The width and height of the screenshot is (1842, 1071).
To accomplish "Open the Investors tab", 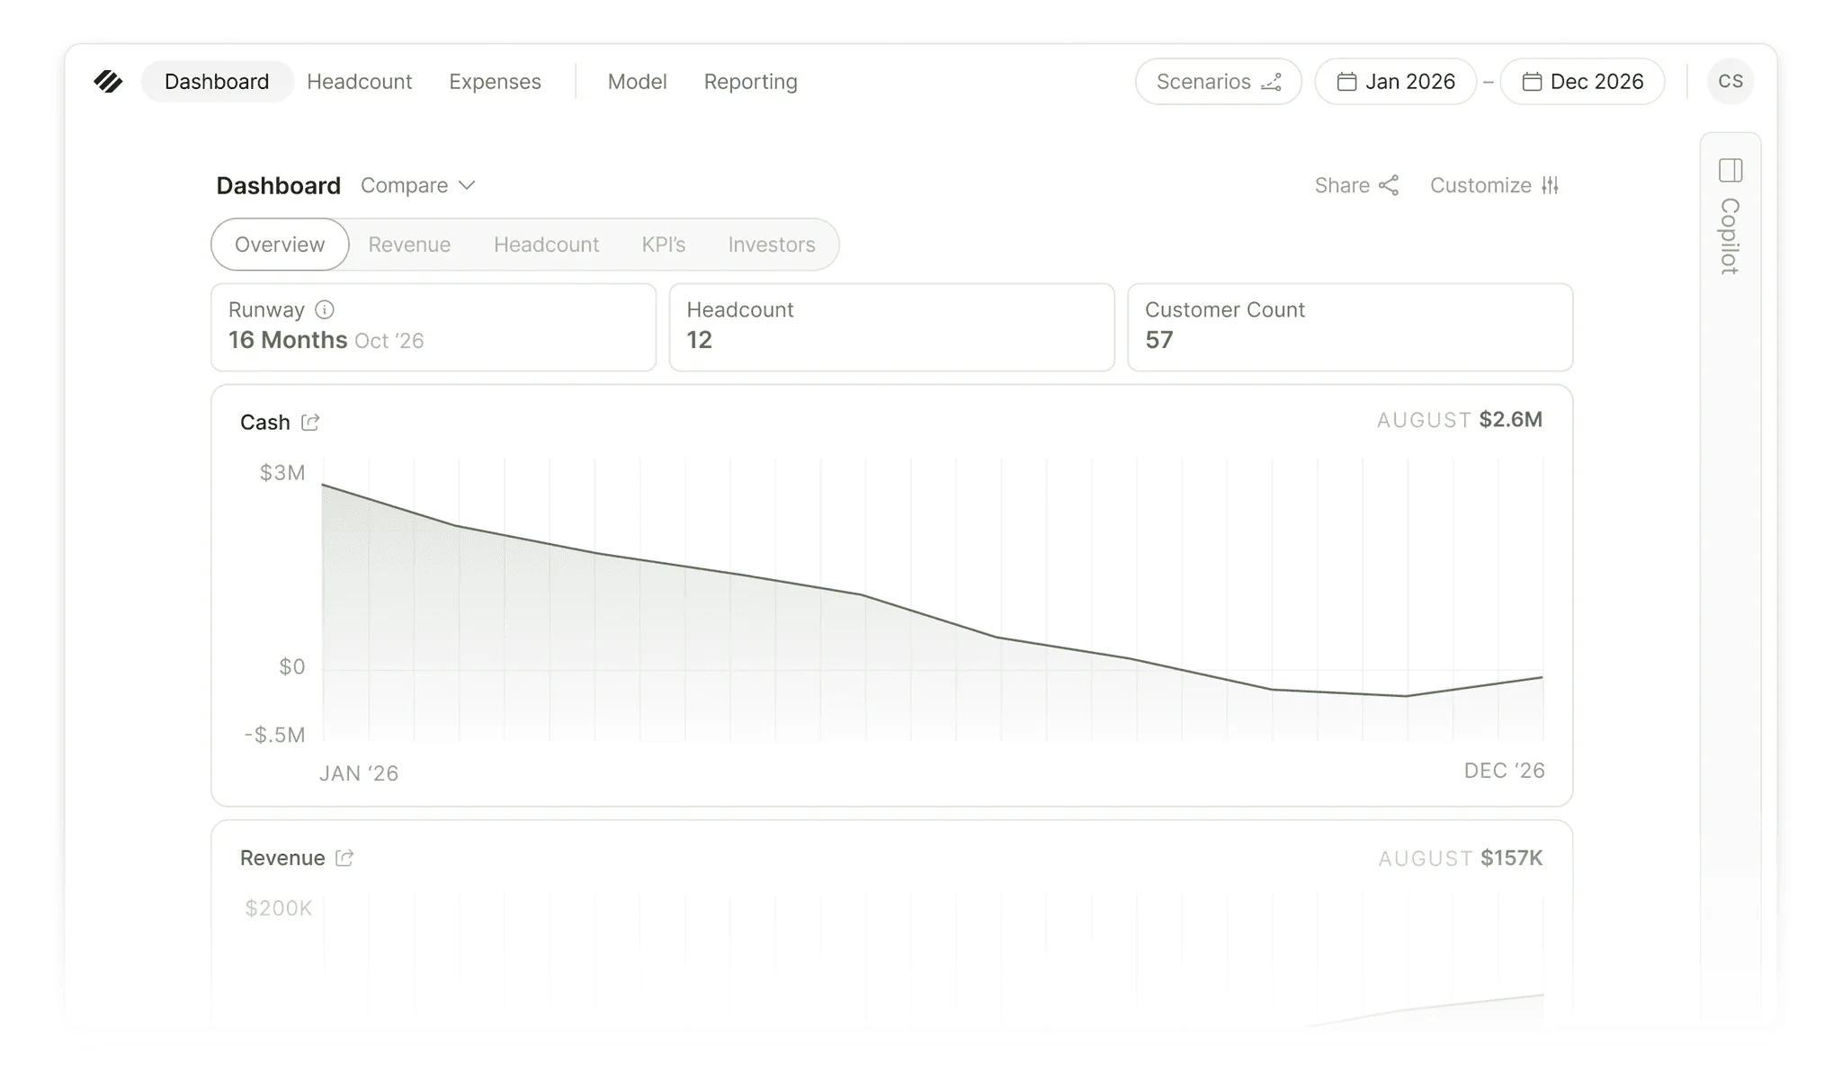I will (772, 245).
